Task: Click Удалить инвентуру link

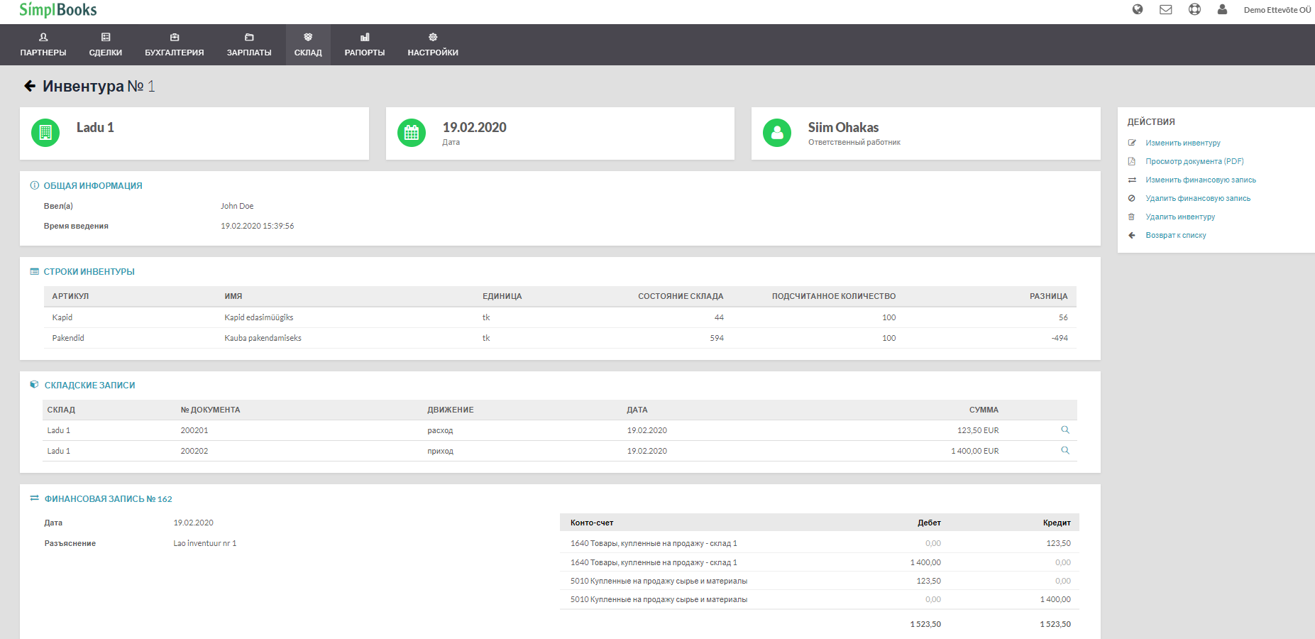Action: [x=1180, y=217]
